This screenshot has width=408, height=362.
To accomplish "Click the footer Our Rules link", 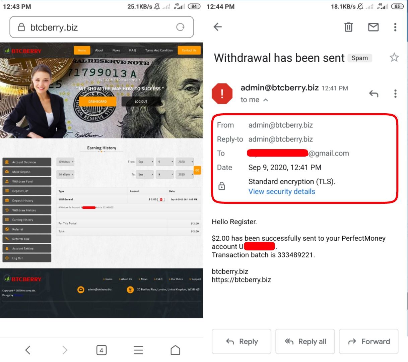I will 176,279.
